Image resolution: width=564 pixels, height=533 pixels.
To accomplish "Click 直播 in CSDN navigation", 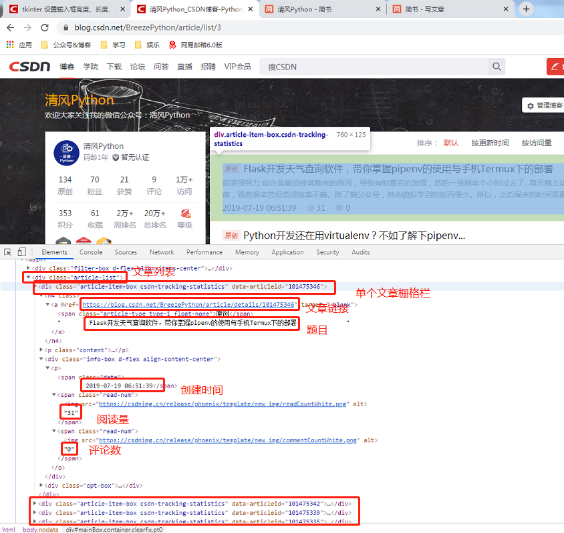I will (x=184, y=67).
